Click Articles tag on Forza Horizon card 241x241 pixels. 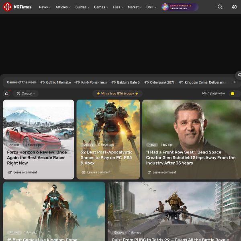click(14, 145)
